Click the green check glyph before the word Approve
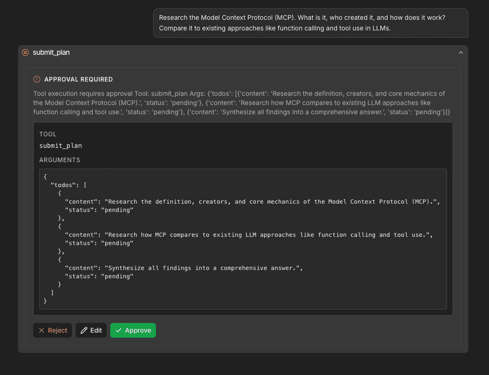Image resolution: width=489 pixels, height=375 pixels. pos(119,330)
